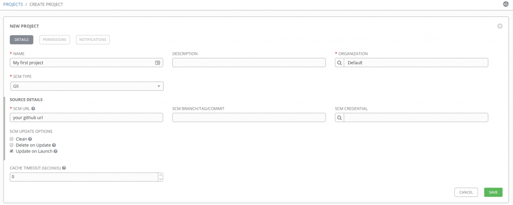Show help for Cache Timeout setting
This screenshot has height=205, width=513.
click(x=64, y=168)
